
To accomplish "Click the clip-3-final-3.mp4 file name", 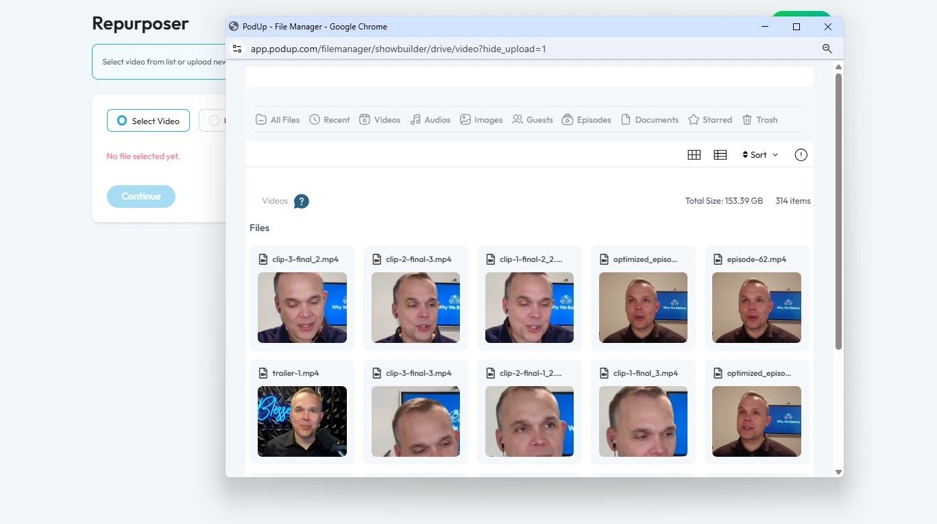I will (x=419, y=373).
